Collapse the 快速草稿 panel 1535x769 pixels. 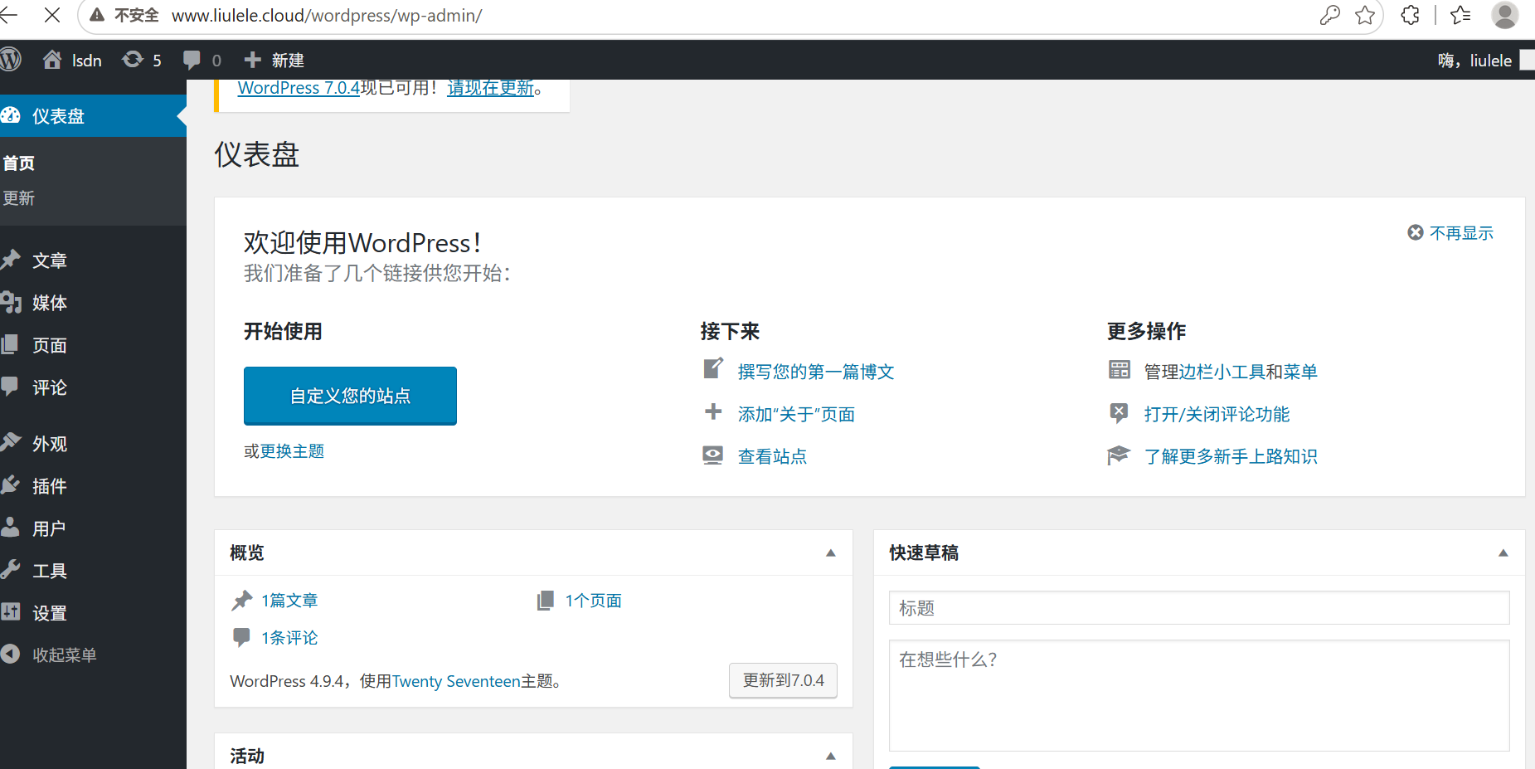(1503, 553)
